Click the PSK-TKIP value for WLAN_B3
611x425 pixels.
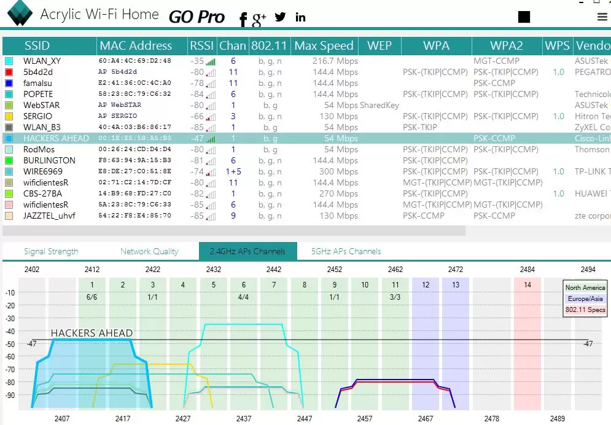(x=420, y=127)
